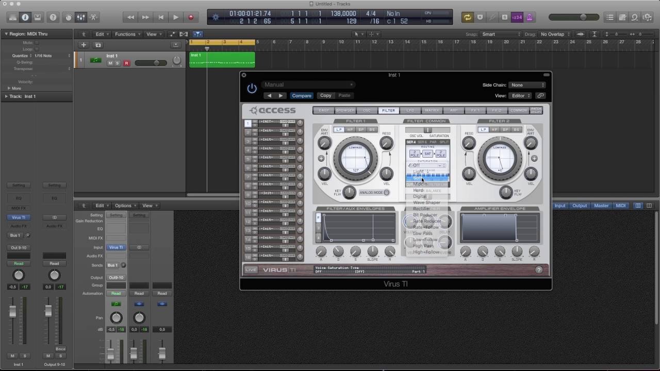This screenshot has width=660, height=371.
Task: Select the green Inst 1 MIDI region
Action: [x=222, y=59]
